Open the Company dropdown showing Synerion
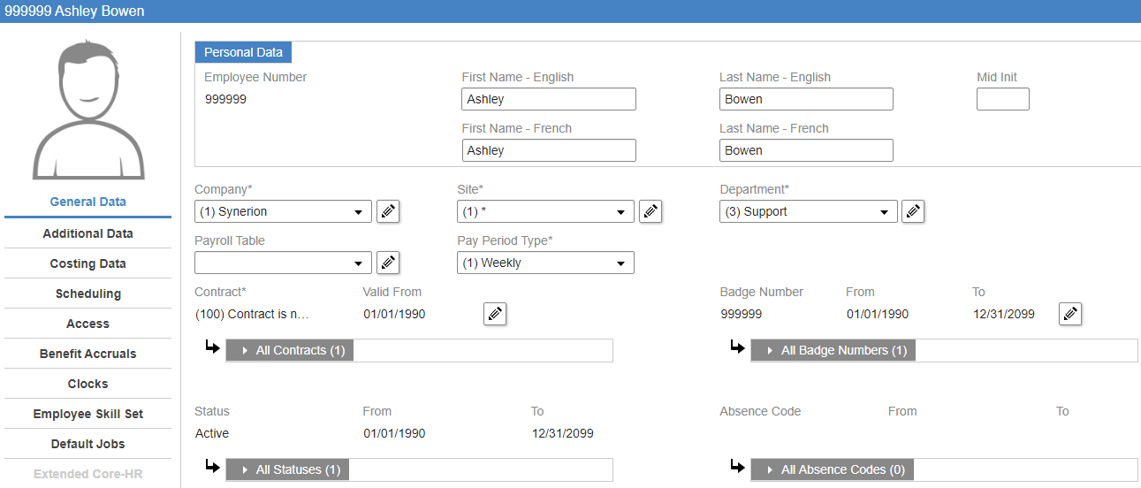Viewport: 1141px width, 488px height. tap(283, 212)
